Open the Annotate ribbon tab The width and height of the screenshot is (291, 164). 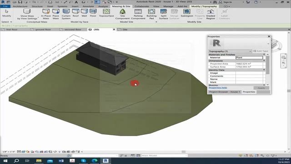88,6
